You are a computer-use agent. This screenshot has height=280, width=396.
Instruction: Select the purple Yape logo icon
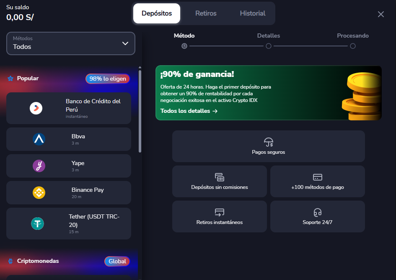point(39,166)
